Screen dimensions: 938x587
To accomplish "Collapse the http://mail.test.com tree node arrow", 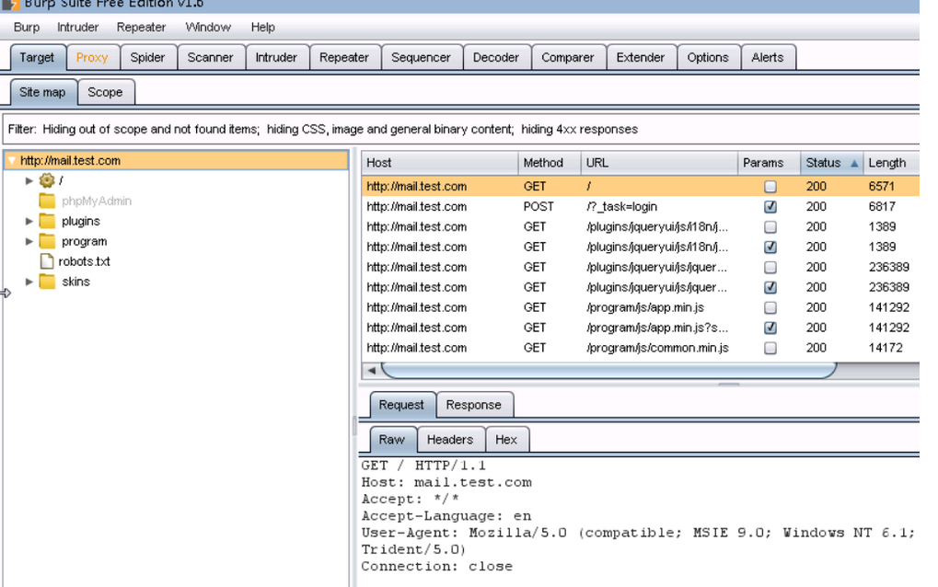I will pos(11,161).
